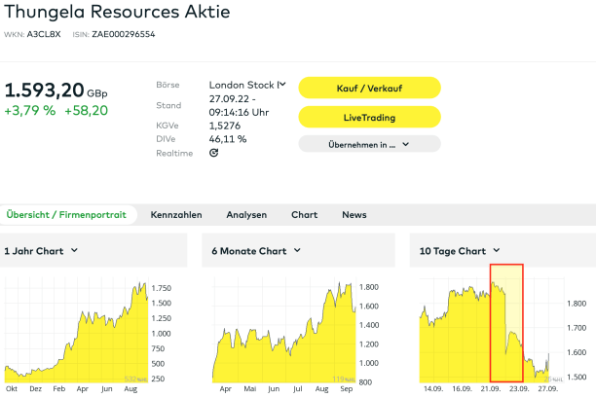Click the Stand date 27.09.22
596x398 pixels.
pos(229,98)
